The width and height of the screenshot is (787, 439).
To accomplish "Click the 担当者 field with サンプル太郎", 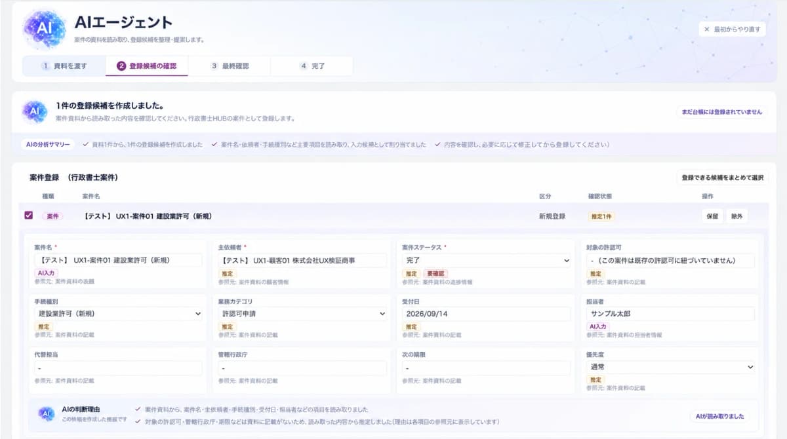I will [x=670, y=314].
